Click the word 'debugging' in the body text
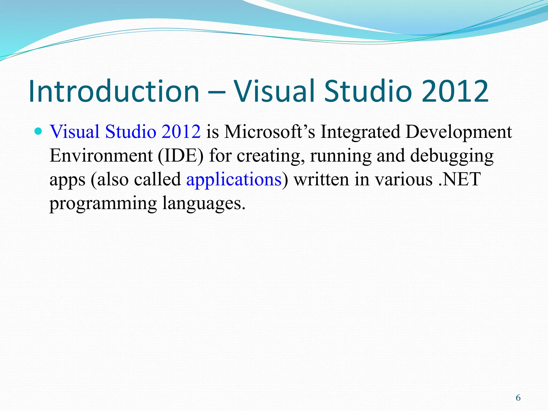The height and width of the screenshot is (411, 548). (452, 155)
